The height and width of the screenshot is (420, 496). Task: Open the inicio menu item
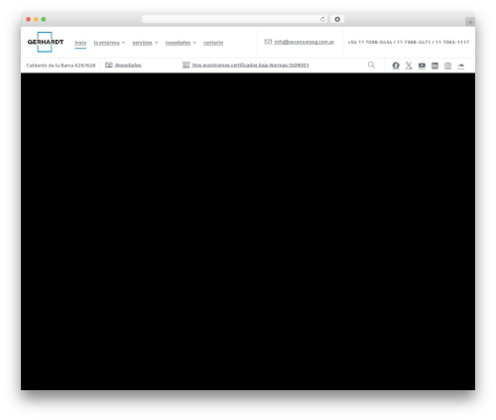coord(80,43)
